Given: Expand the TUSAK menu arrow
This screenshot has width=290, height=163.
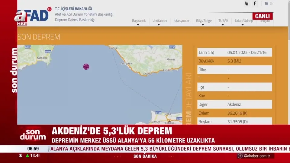Looking at the screenshot, I should (x=223, y=25).
